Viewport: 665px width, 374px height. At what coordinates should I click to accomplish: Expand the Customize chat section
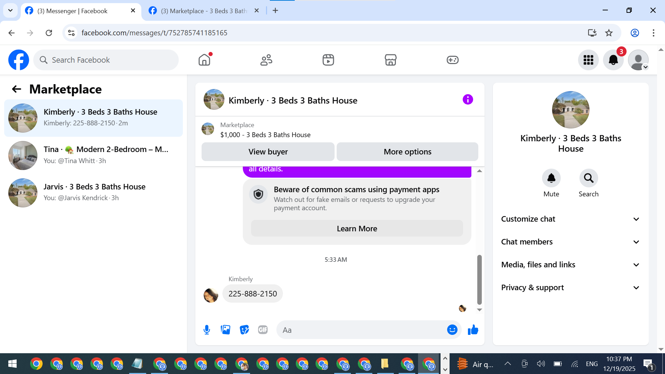(x=570, y=219)
